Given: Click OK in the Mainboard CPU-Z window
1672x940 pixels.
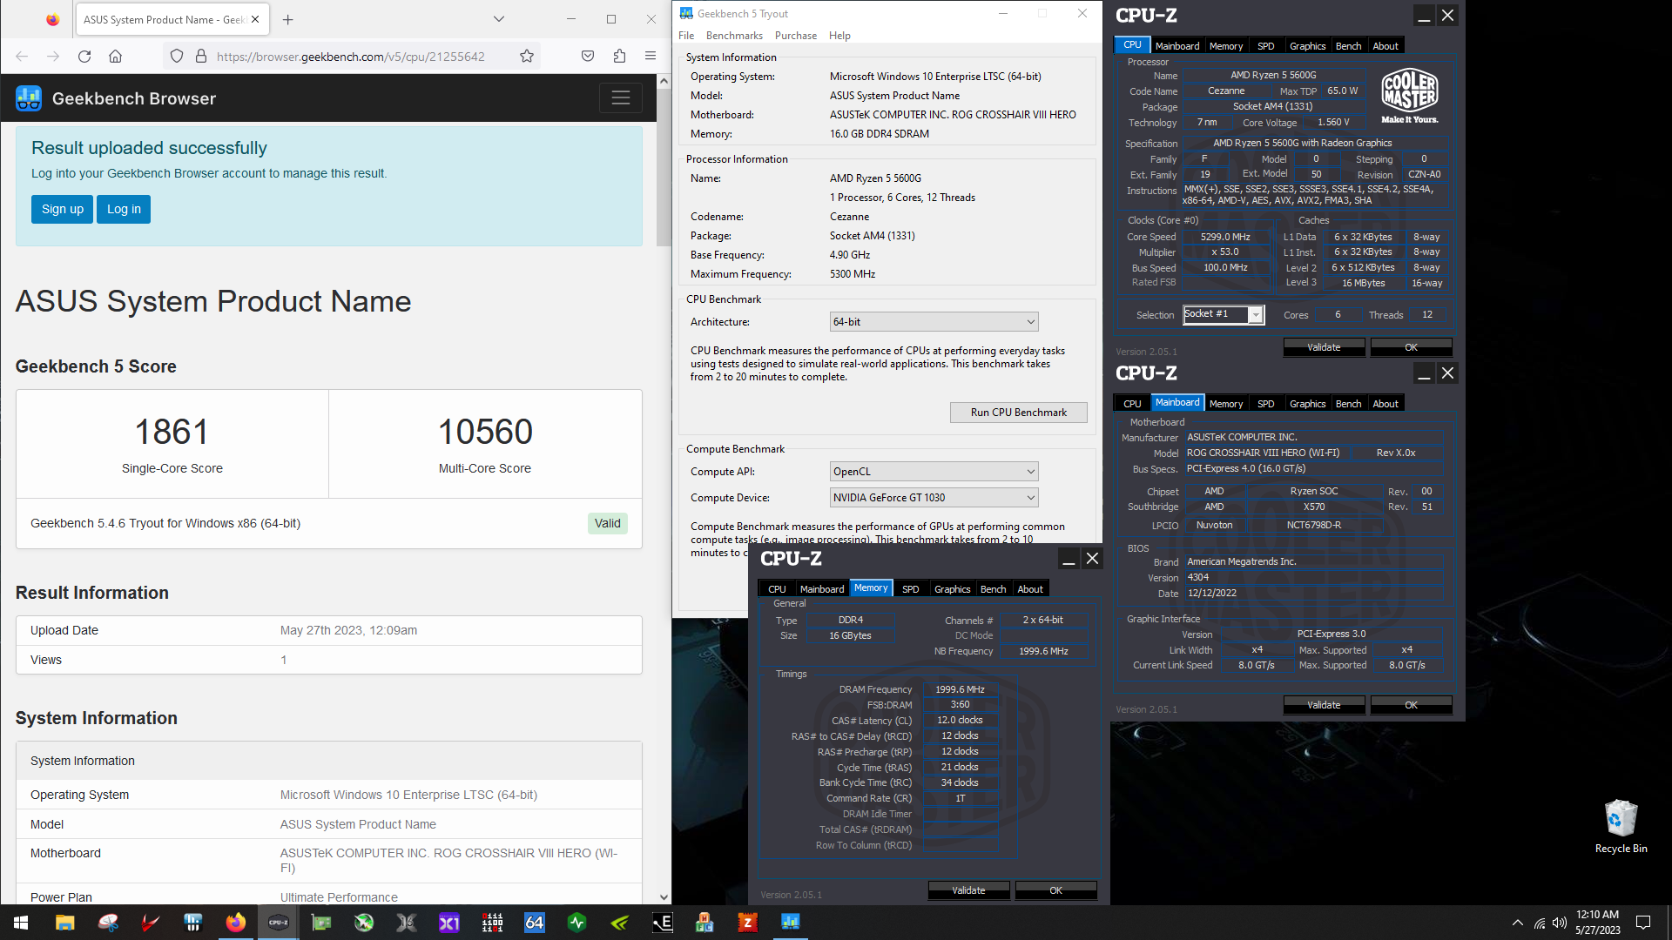Looking at the screenshot, I should click(1411, 705).
